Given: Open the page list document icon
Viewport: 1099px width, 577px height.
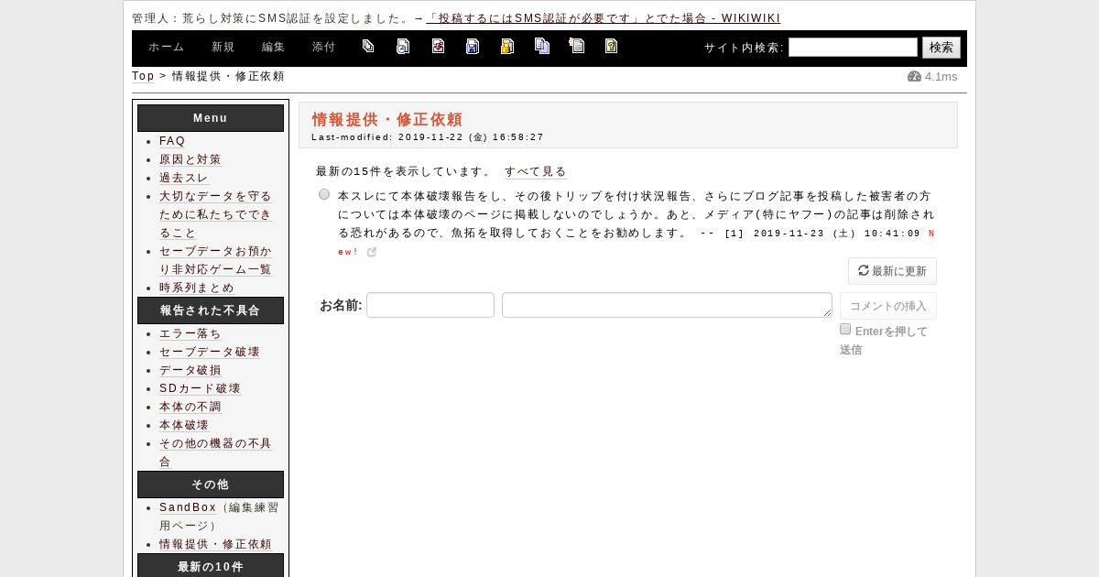Looking at the screenshot, I should [x=577, y=46].
